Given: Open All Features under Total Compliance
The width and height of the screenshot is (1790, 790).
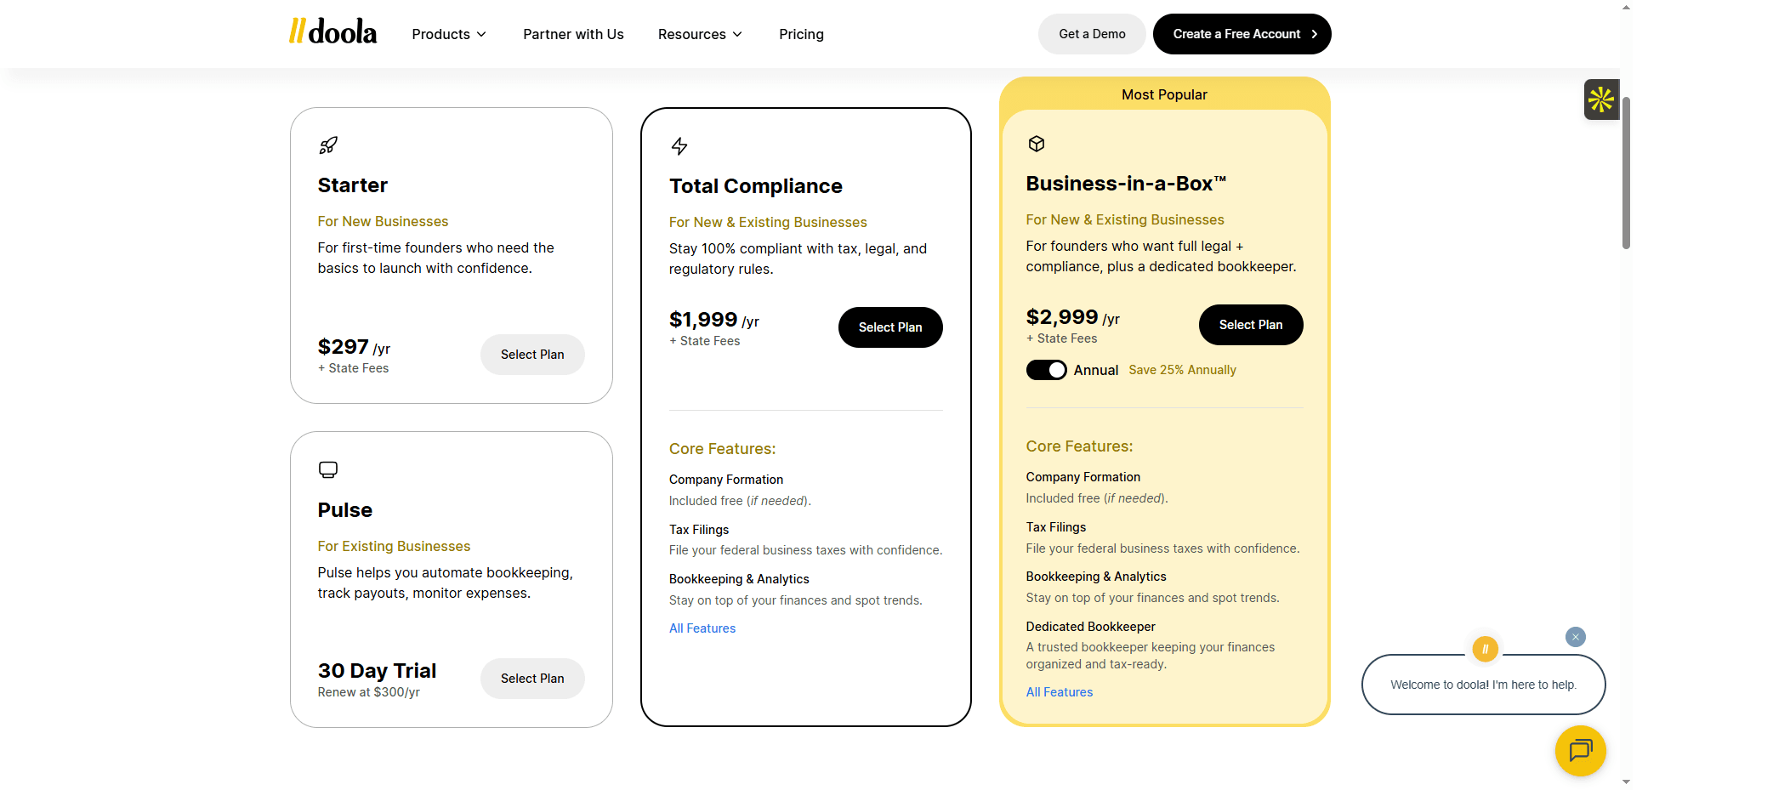Looking at the screenshot, I should pyautogui.click(x=702, y=628).
